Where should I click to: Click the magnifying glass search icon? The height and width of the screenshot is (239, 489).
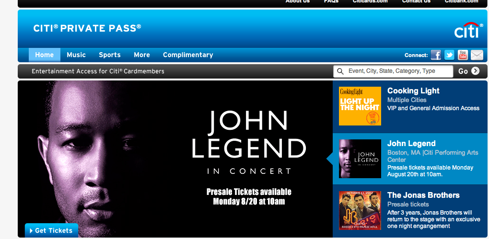[340, 71]
